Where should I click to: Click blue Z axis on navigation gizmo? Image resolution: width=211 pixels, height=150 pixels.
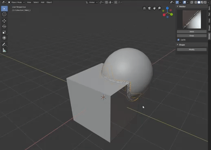(167, 8)
